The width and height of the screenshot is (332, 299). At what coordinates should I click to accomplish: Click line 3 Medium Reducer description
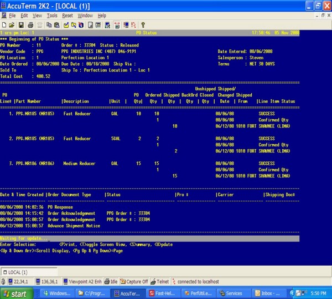(x=79, y=164)
